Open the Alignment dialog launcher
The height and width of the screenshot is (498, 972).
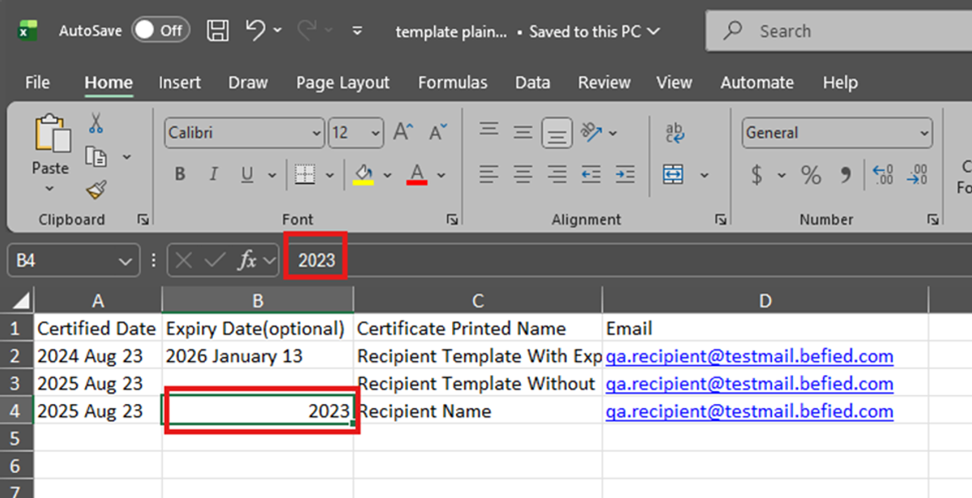(720, 219)
